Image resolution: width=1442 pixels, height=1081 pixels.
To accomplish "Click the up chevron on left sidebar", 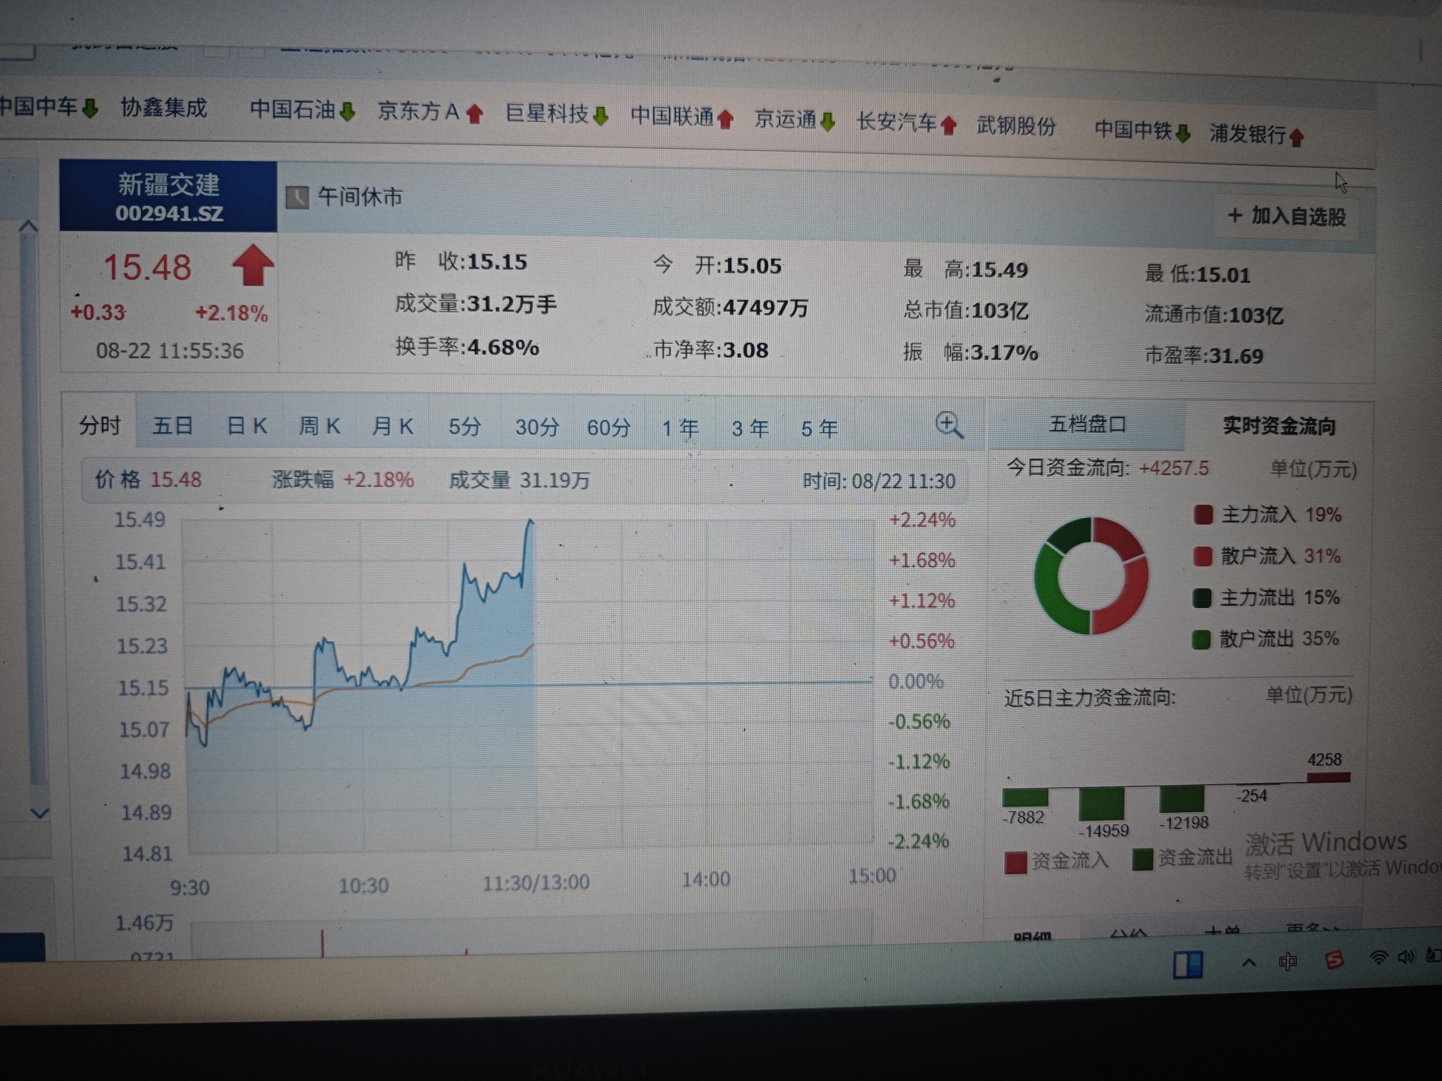I will click(x=28, y=227).
